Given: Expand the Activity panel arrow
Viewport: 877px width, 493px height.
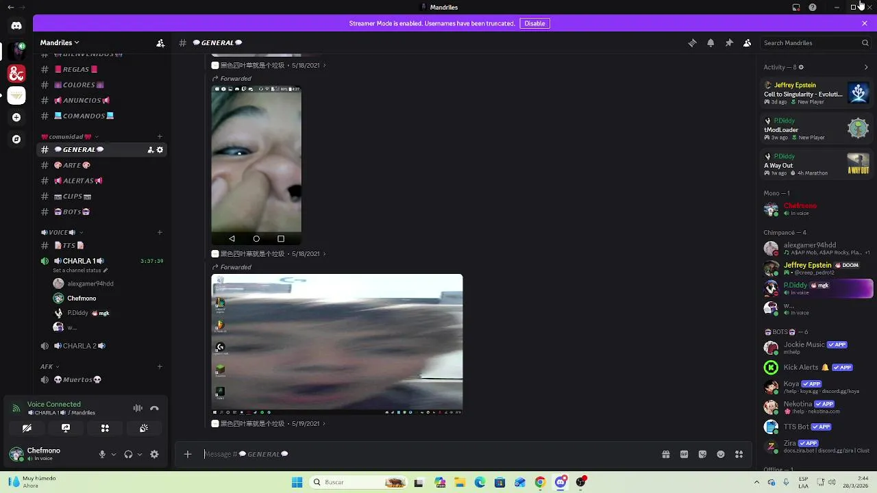Looking at the screenshot, I should tap(866, 67).
